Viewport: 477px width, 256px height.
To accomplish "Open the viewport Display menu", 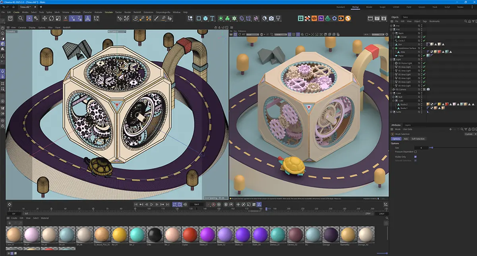I will 32,27.
